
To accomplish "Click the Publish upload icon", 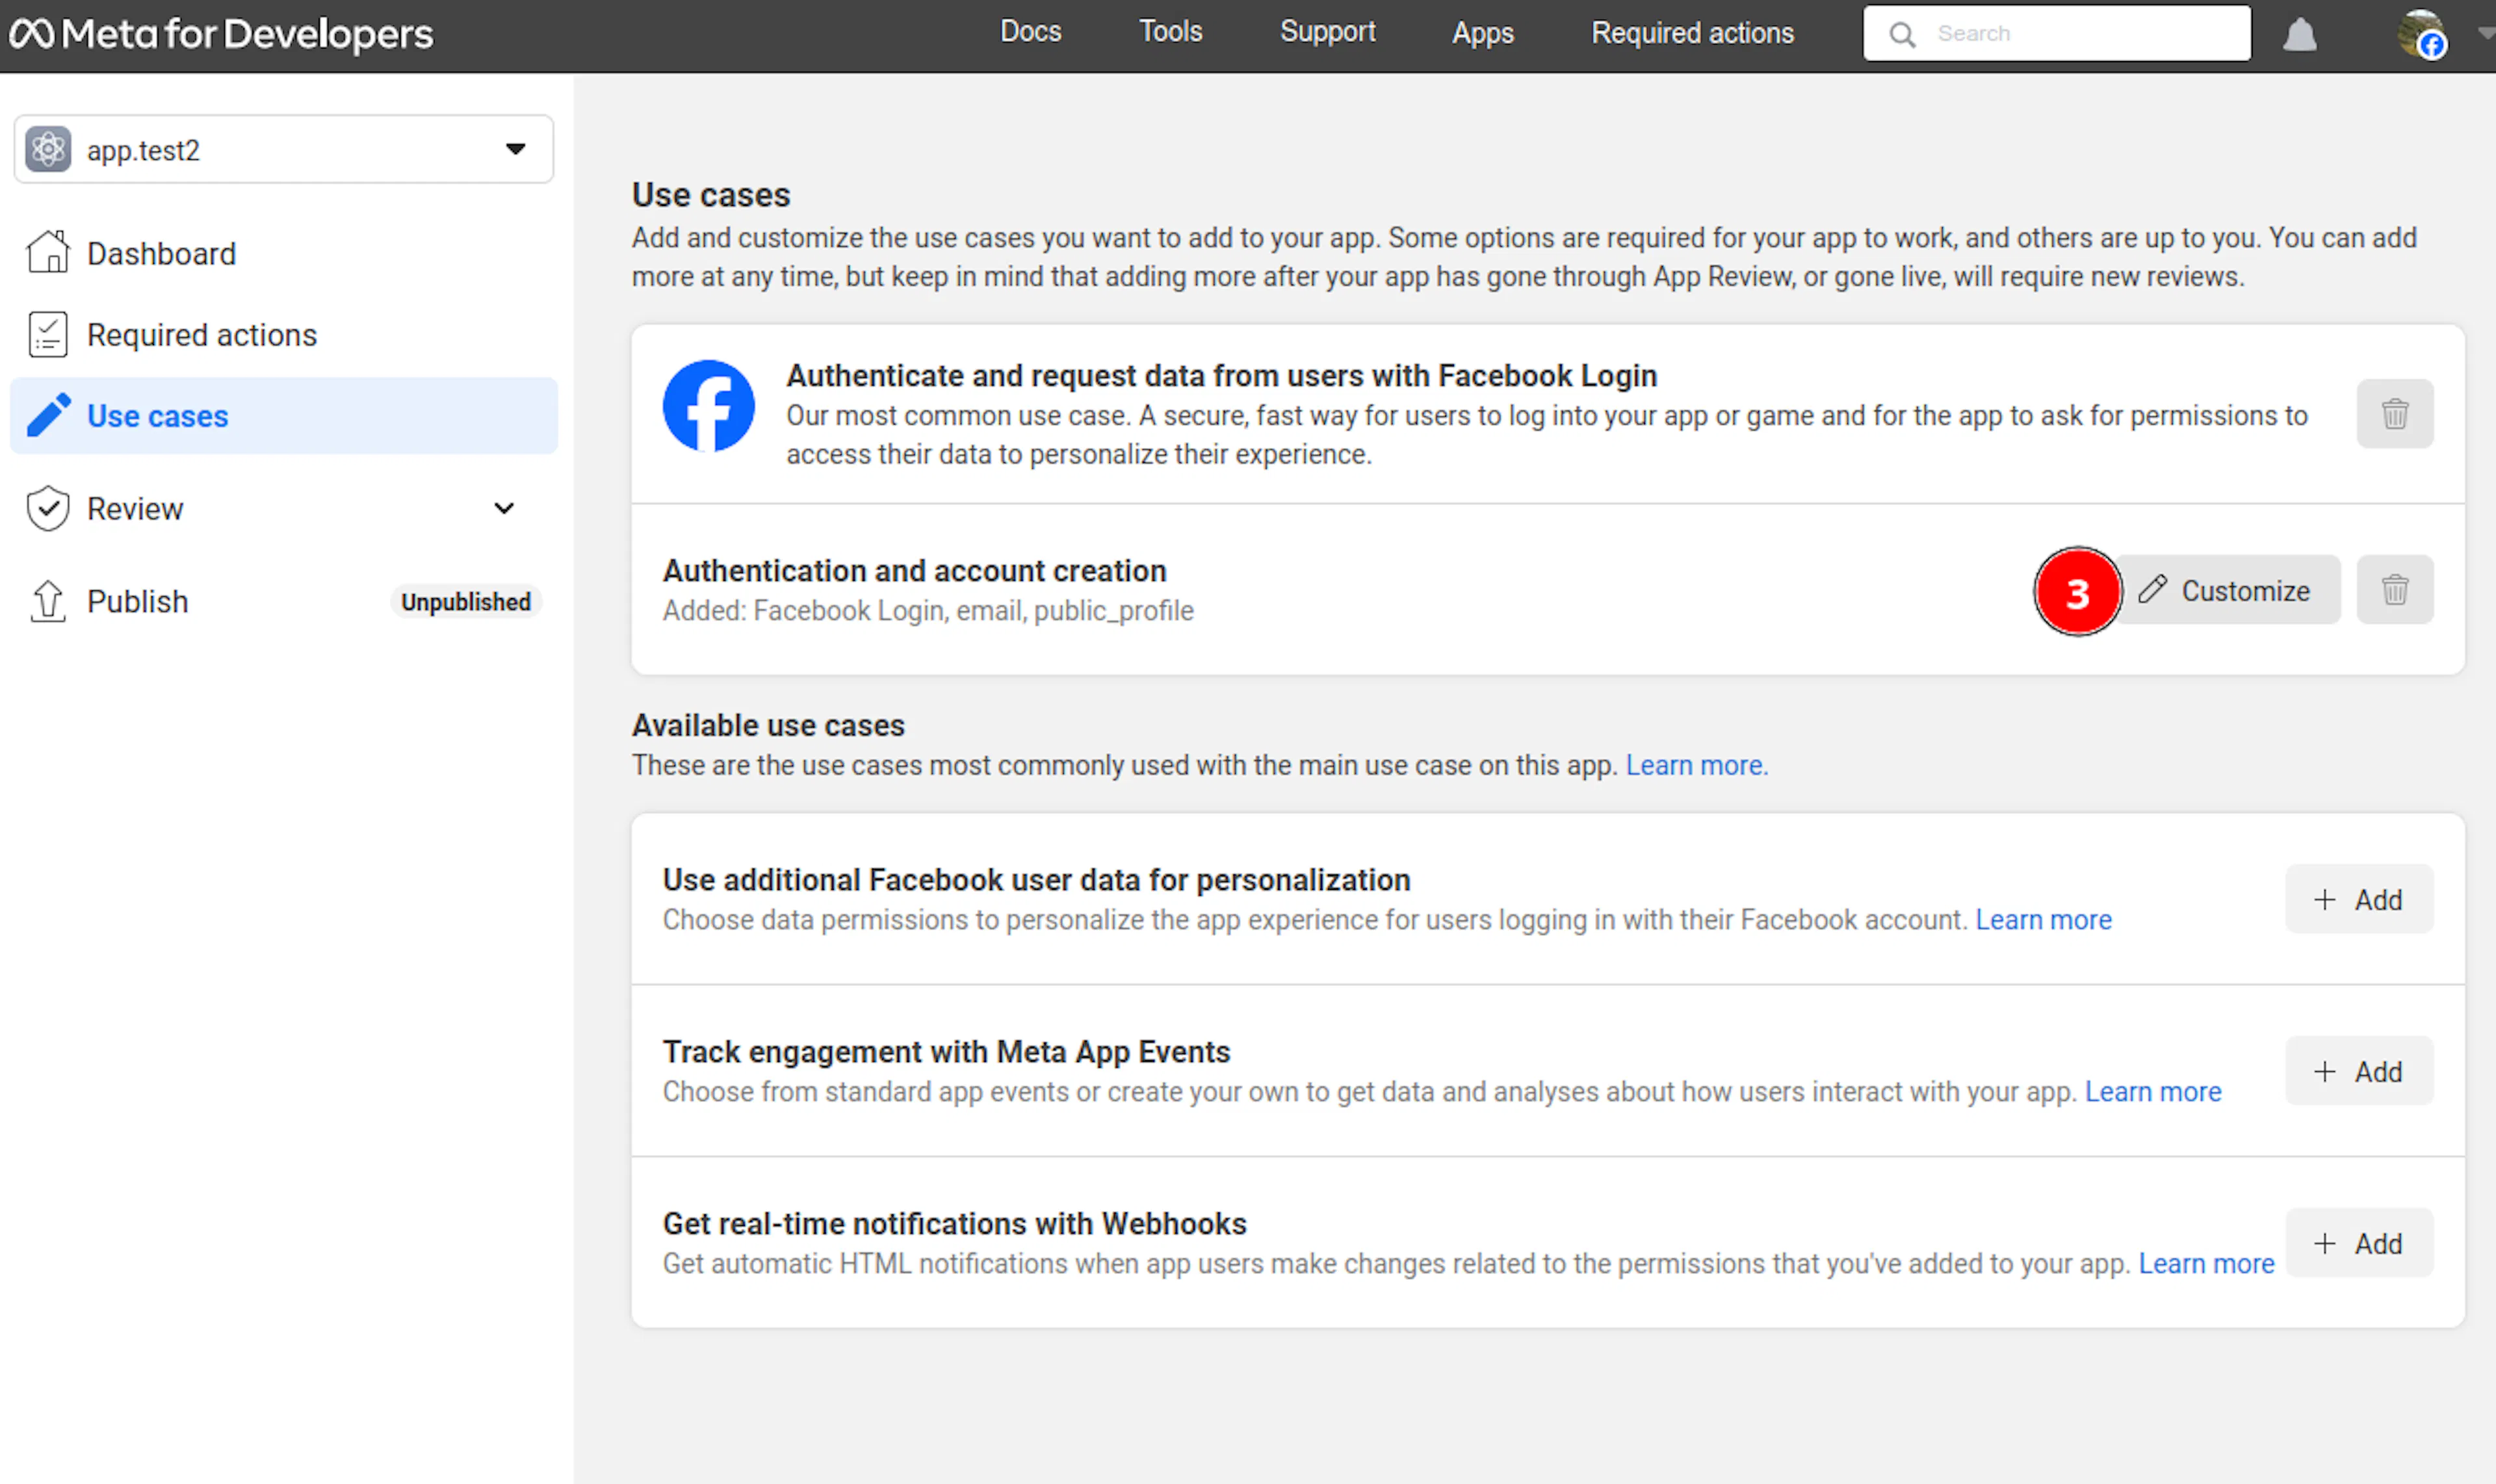I will pyautogui.click(x=48, y=601).
